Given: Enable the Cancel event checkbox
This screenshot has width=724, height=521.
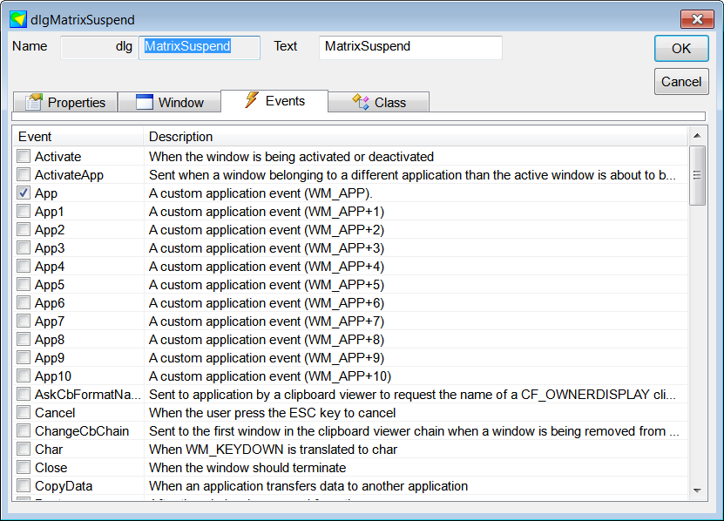Looking at the screenshot, I should [24, 413].
